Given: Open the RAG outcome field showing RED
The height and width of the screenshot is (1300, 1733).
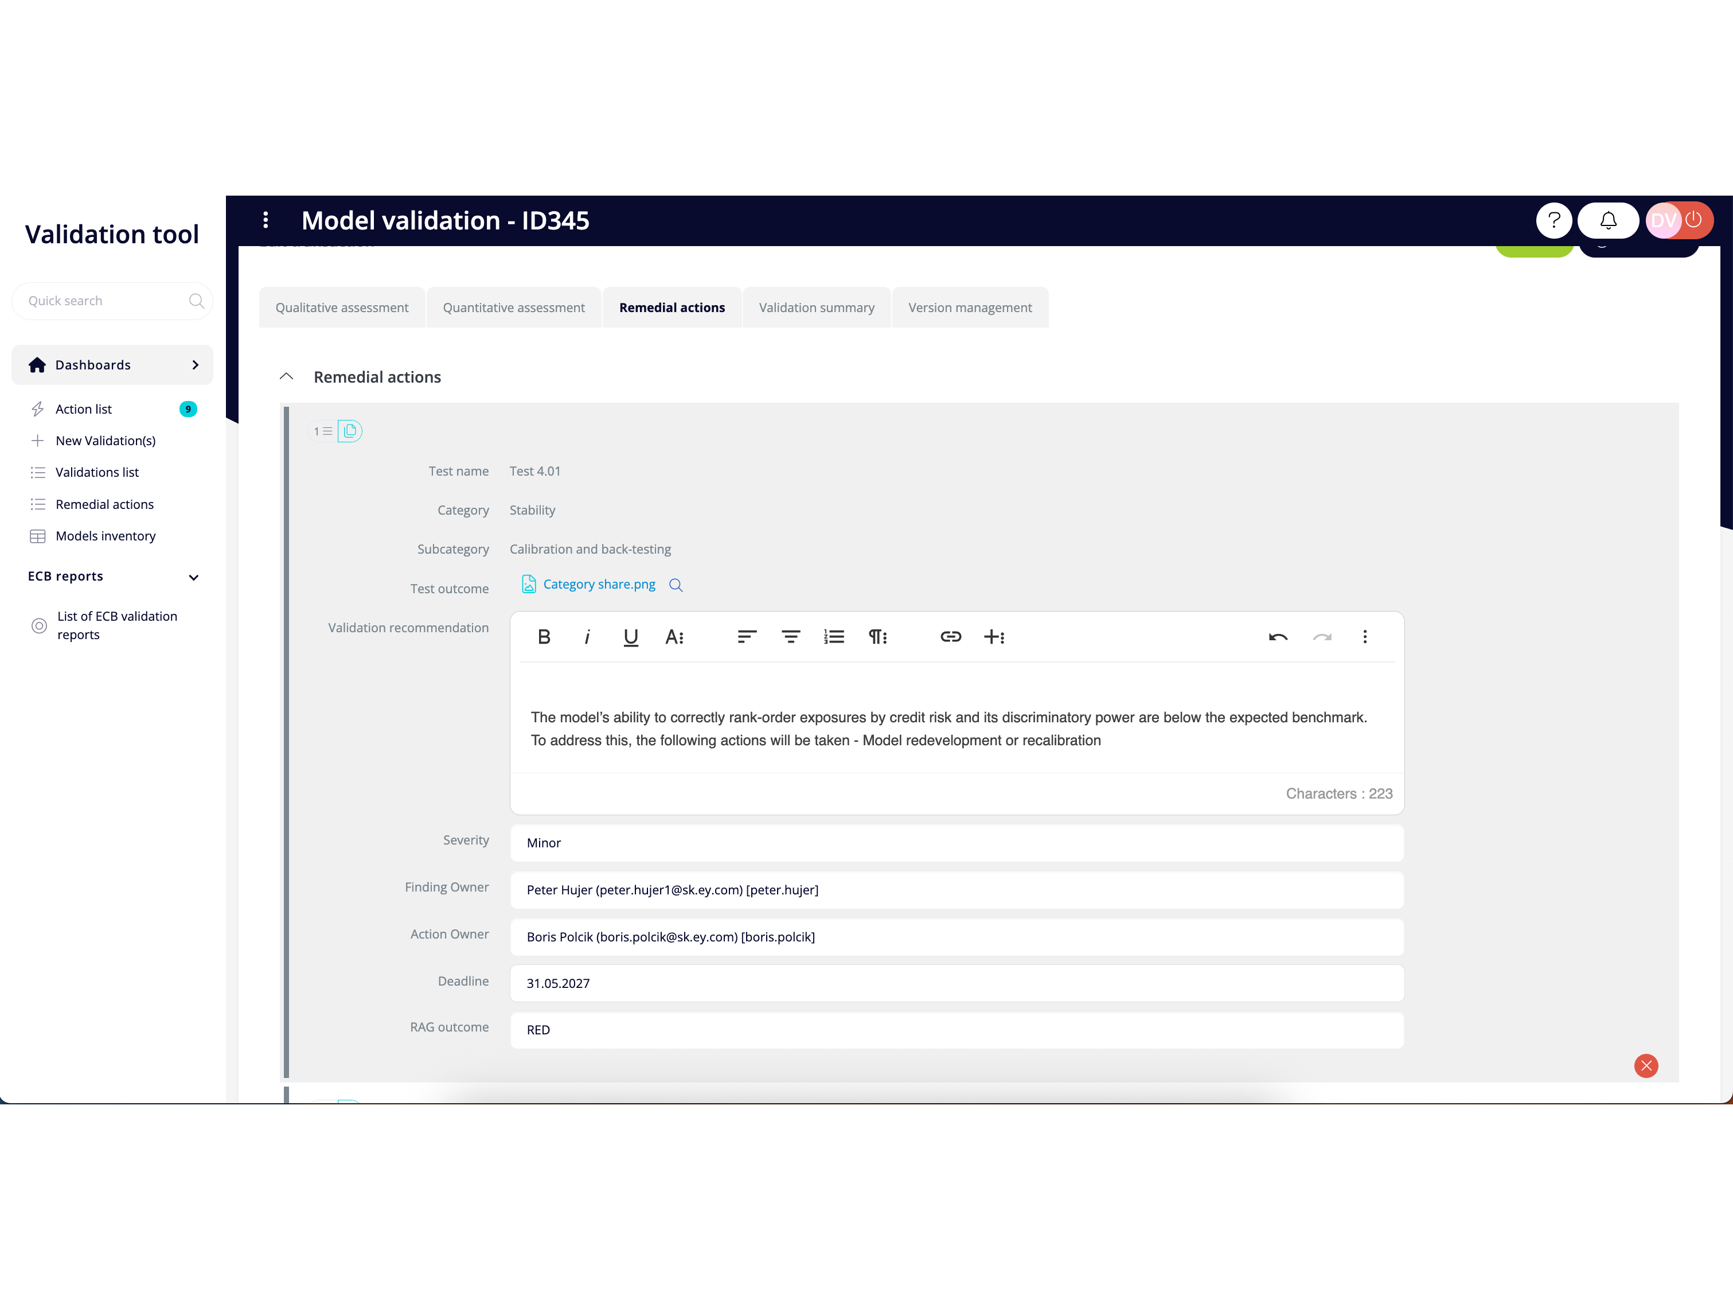Looking at the screenshot, I should tap(957, 1030).
